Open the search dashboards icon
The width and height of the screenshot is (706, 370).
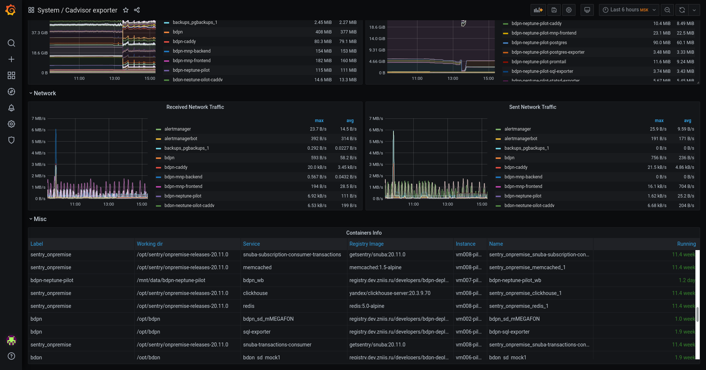point(11,43)
